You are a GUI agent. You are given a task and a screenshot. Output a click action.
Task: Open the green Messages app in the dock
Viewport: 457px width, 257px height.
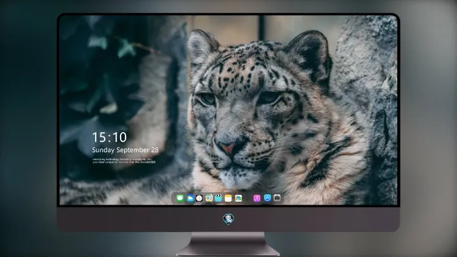tap(180, 199)
